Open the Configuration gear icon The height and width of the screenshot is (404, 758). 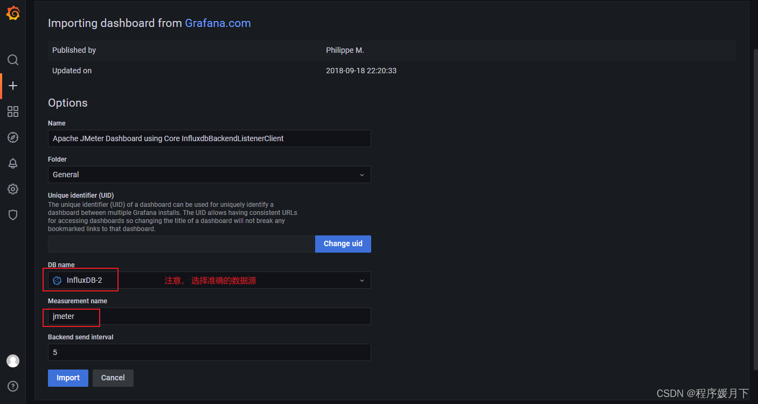click(13, 189)
